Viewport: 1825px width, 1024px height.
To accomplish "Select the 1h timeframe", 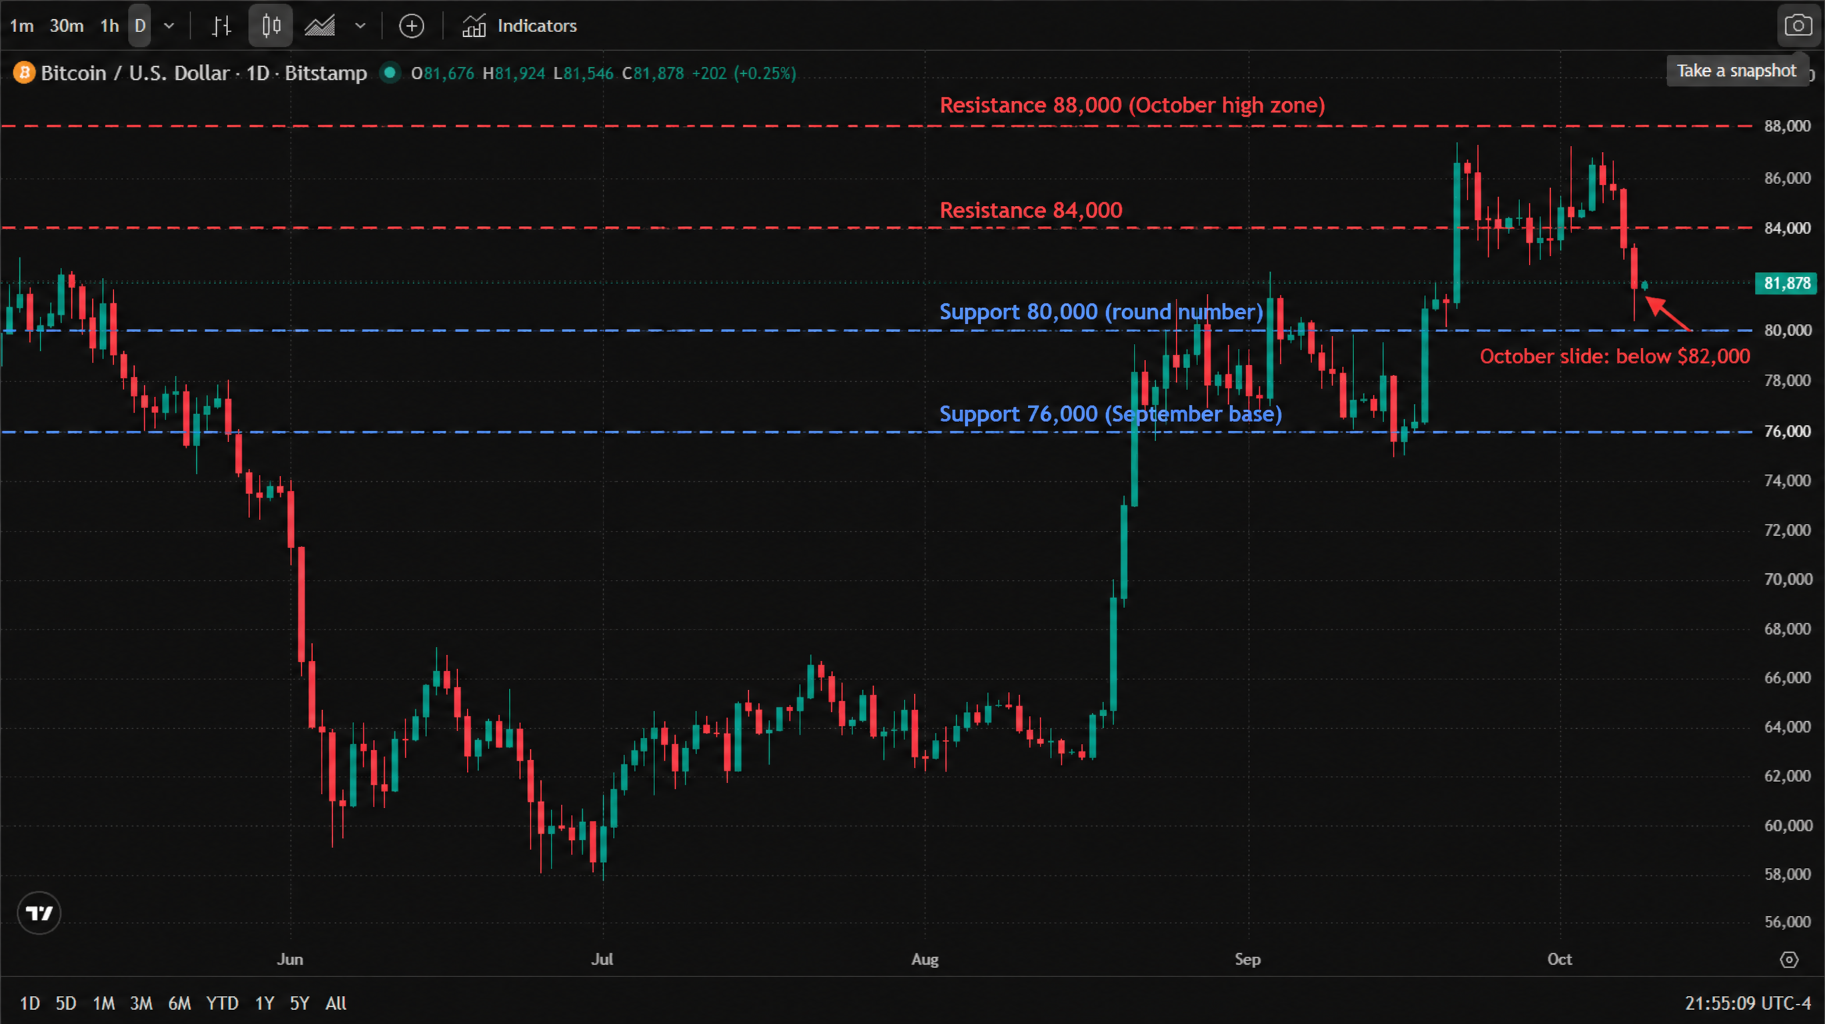I will tap(109, 26).
